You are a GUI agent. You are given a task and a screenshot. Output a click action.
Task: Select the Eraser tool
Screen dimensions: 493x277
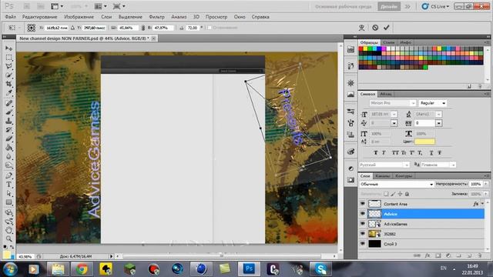point(8,138)
